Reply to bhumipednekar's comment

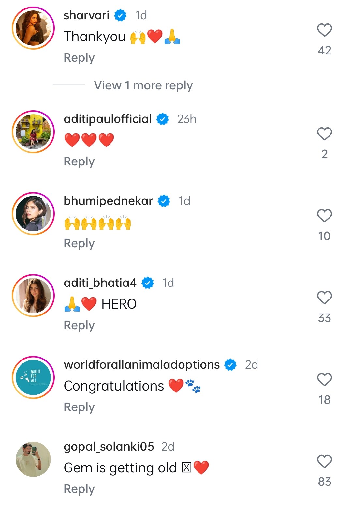[79, 243]
